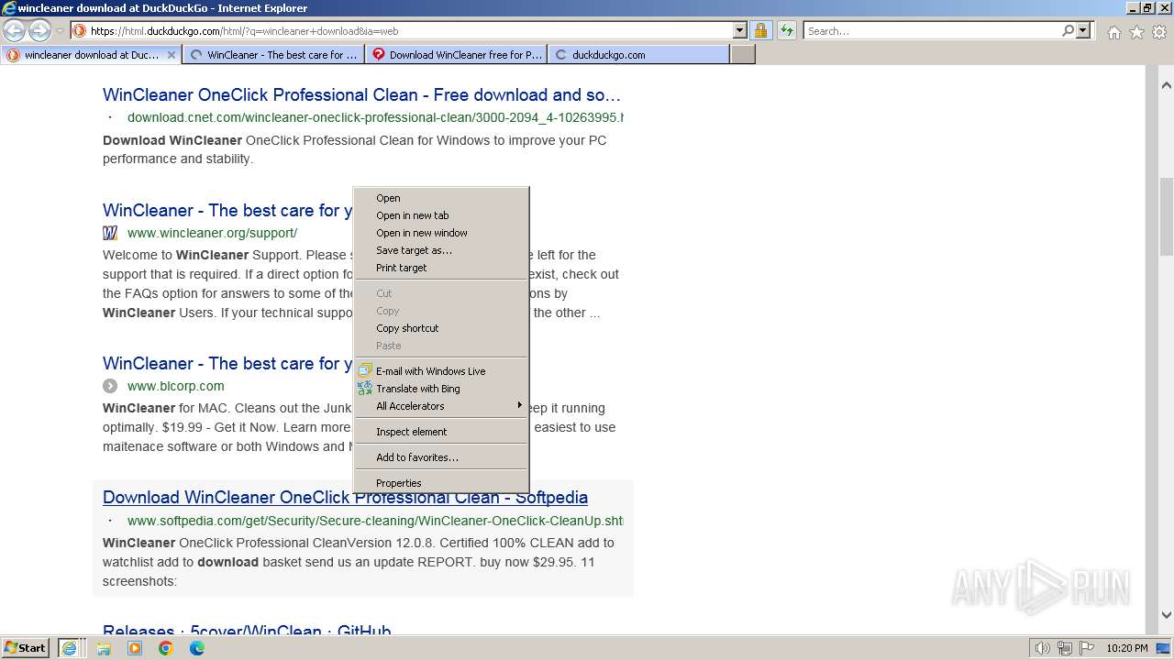1174x660 pixels.
Task: Open the Home page icon
Action: click(1113, 32)
